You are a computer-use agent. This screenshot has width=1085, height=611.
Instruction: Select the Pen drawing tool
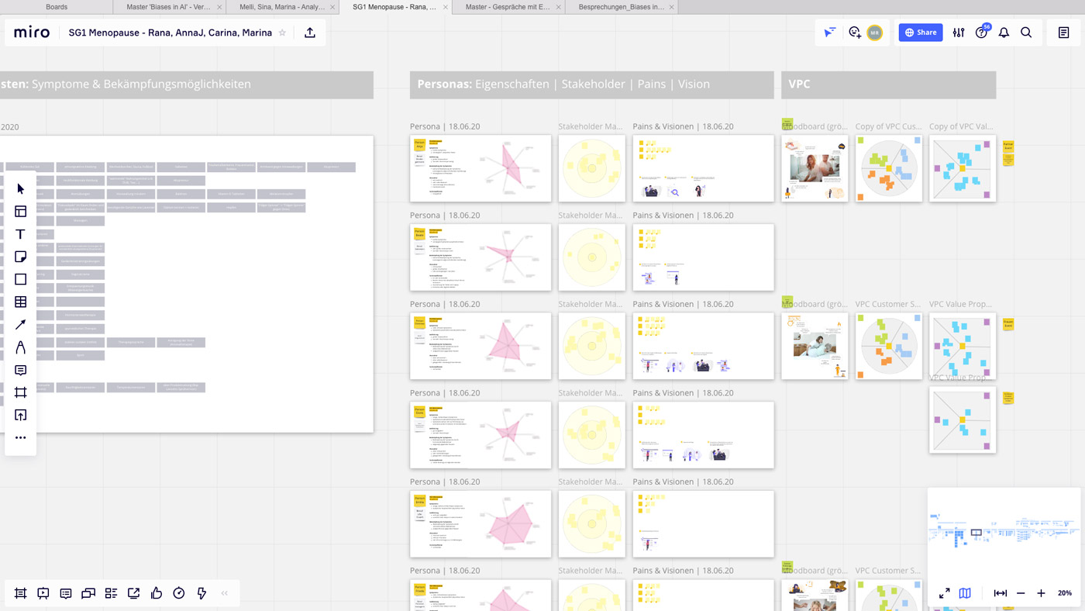click(21, 347)
